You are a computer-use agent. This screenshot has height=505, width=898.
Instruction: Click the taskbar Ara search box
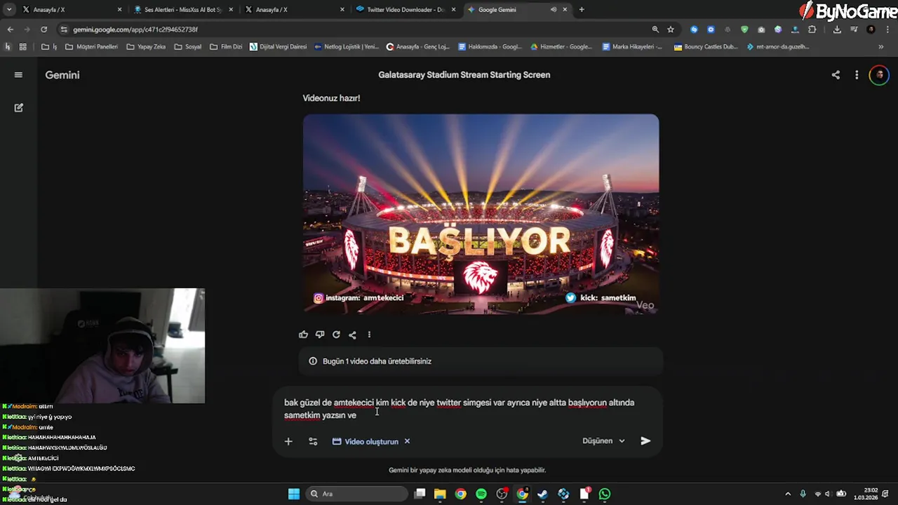tap(357, 494)
